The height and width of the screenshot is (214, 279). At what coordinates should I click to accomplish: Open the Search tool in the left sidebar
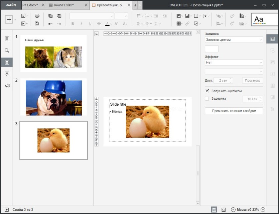click(7, 50)
